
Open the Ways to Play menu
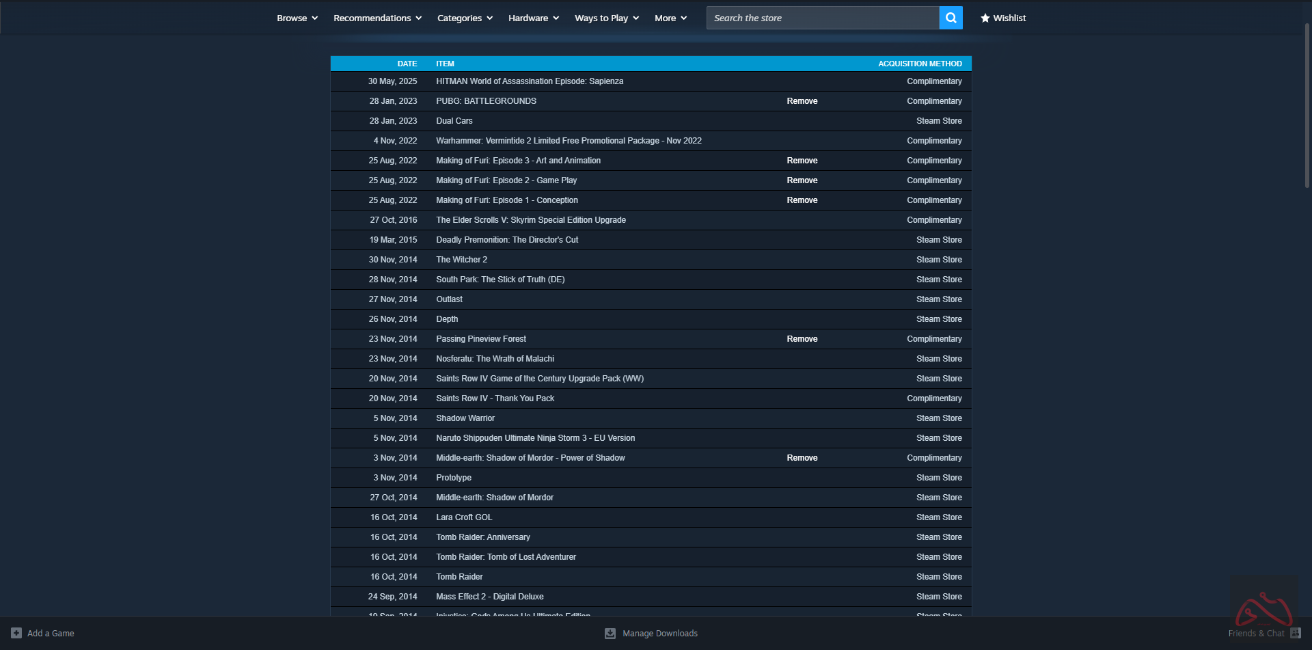coord(606,18)
